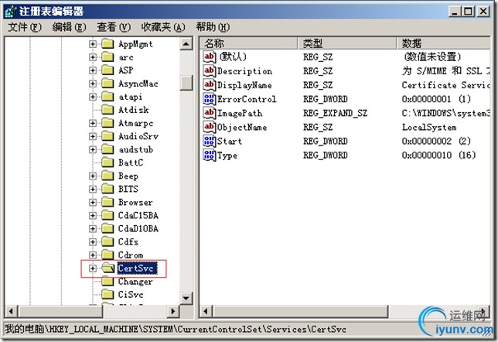This screenshot has height=342, width=498.
Task: Sort by the 名称 column header
Action: 249,43
